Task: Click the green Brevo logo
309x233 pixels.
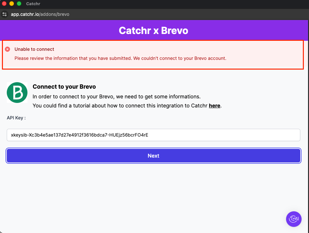Action: (x=17, y=93)
